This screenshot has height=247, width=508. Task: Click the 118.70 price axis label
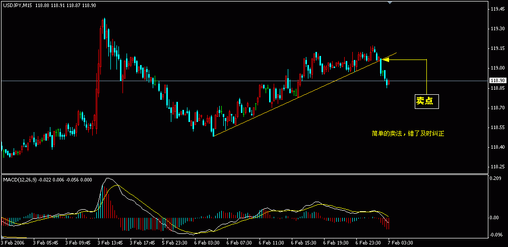point(497,108)
